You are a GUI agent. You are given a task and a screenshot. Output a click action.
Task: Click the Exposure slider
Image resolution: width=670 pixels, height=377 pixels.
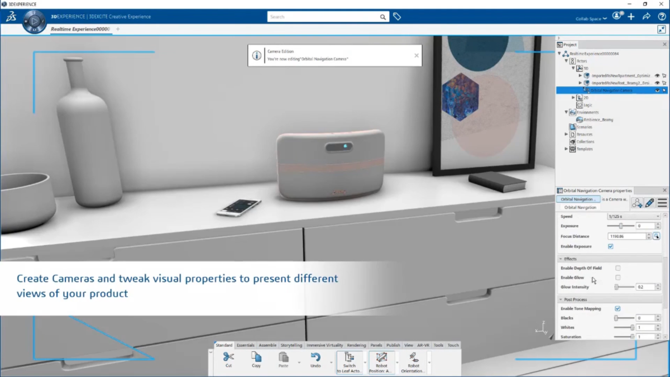[x=621, y=226]
